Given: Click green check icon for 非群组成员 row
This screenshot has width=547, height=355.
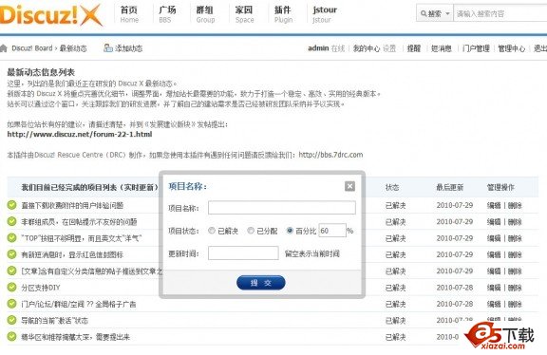Looking at the screenshot, I should click(11, 221).
